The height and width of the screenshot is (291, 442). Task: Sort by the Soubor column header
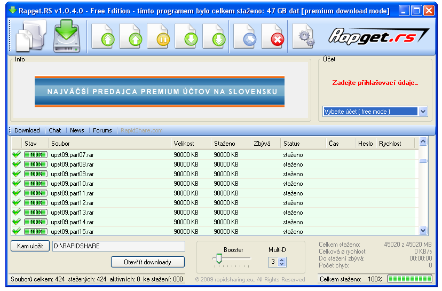(x=110, y=144)
